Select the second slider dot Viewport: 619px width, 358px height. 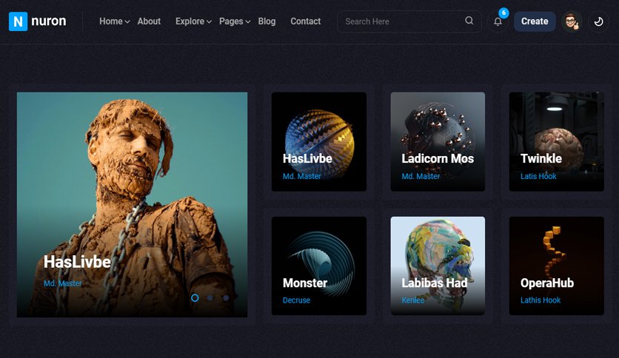pyautogui.click(x=210, y=298)
